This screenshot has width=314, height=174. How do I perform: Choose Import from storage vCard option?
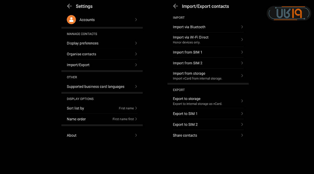click(197, 76)
